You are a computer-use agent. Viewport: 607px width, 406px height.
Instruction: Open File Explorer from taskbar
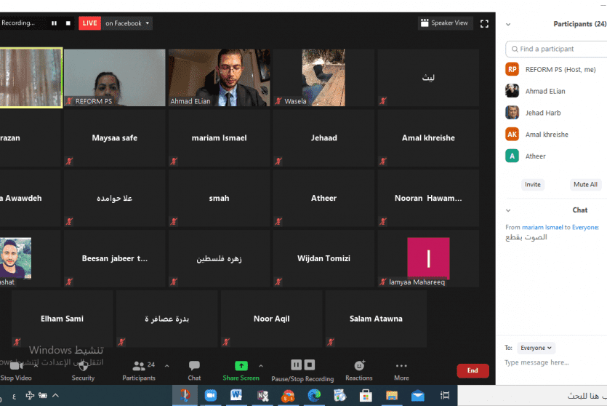(x=391, y=396)
